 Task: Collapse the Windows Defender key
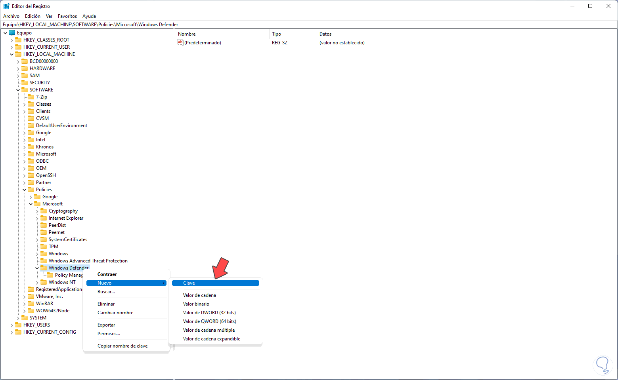[x=37, y=268]
